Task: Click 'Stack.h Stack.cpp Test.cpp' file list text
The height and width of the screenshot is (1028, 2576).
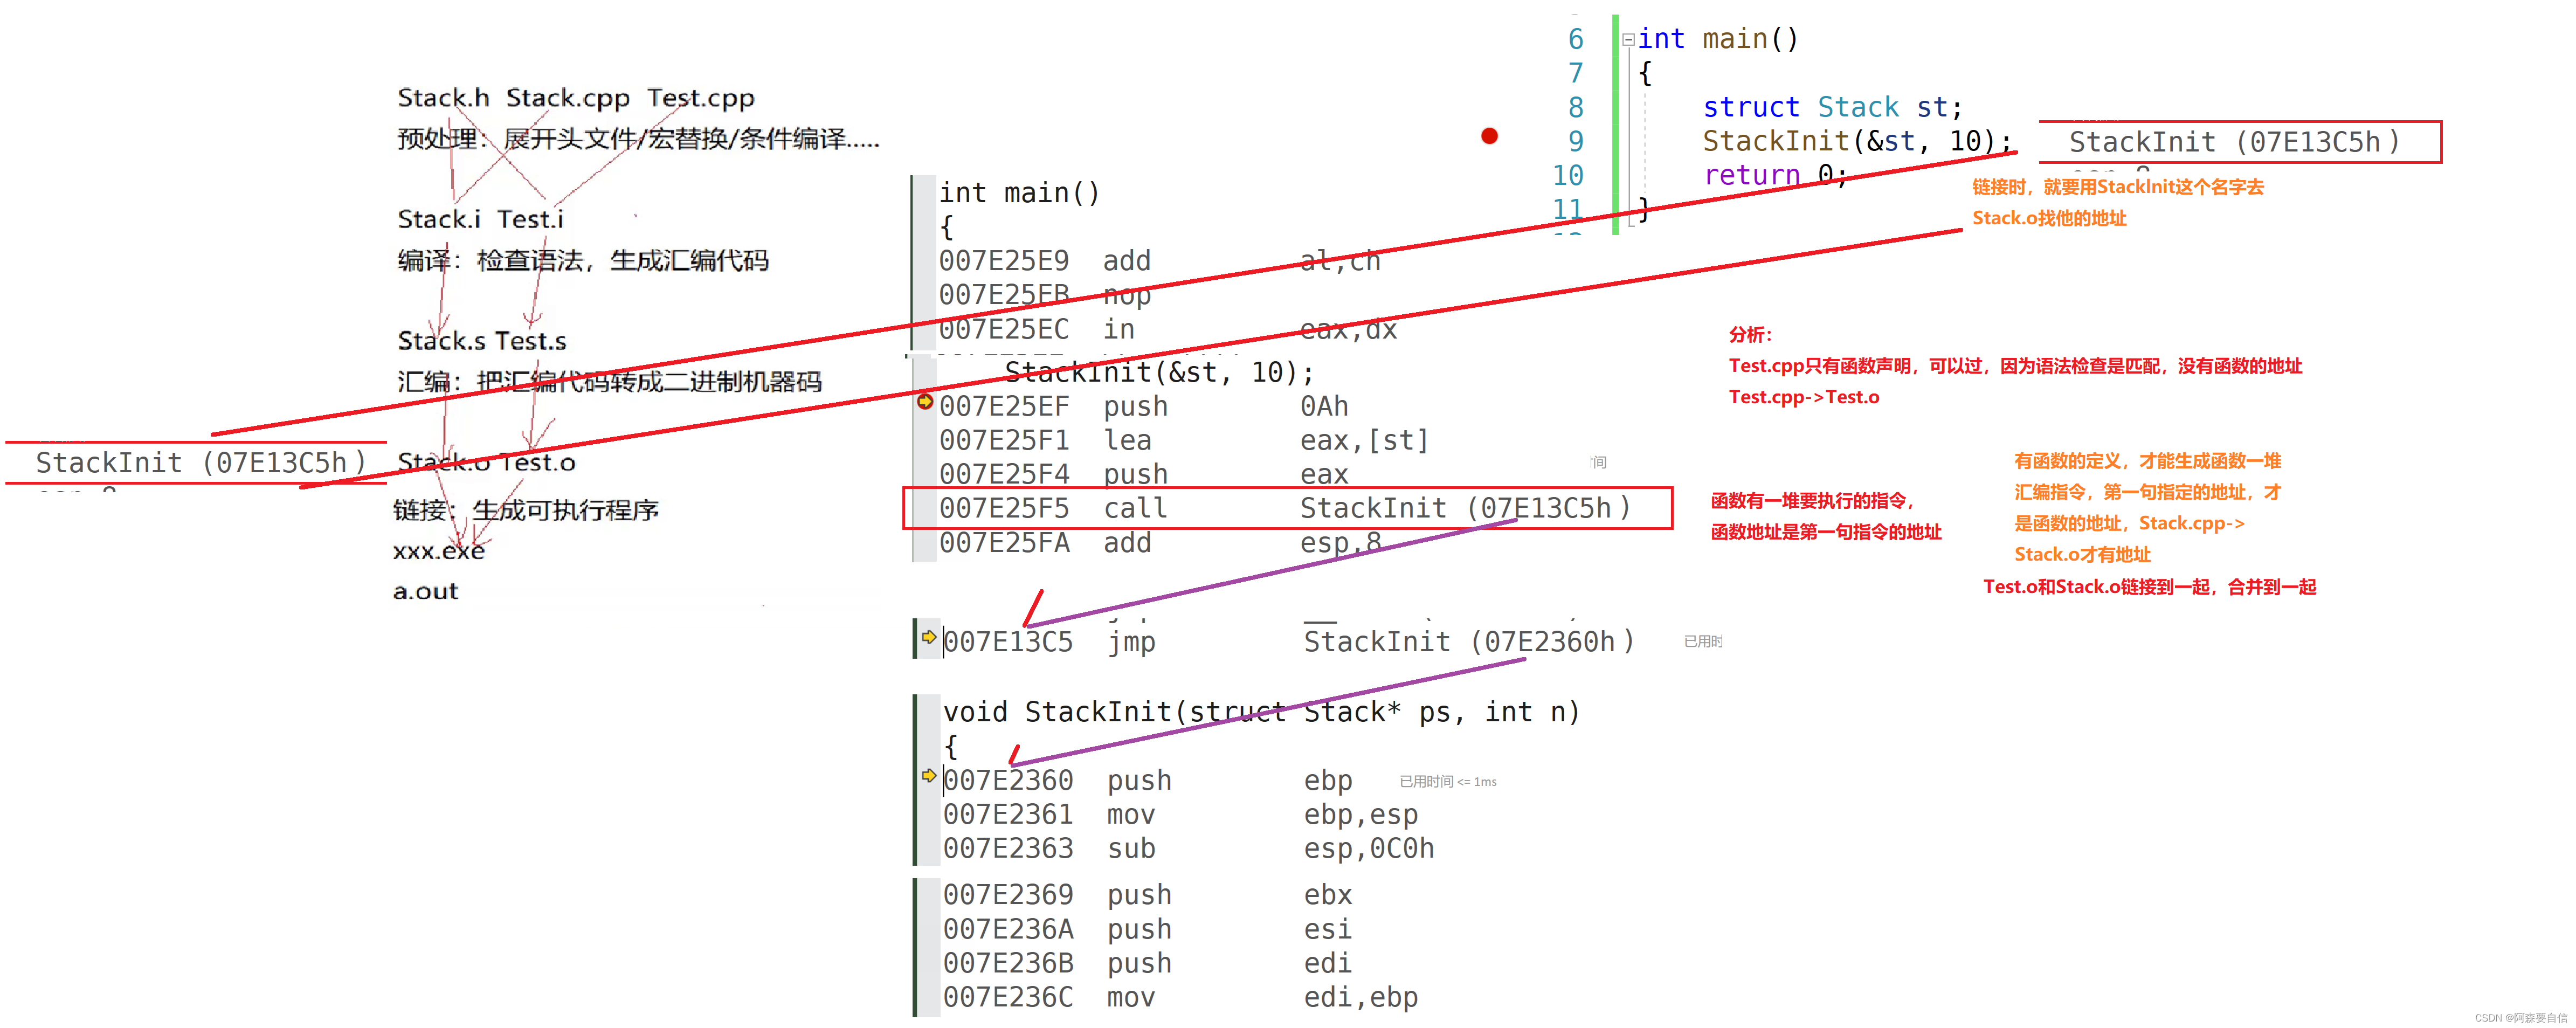Action: [x=576, y=98]
